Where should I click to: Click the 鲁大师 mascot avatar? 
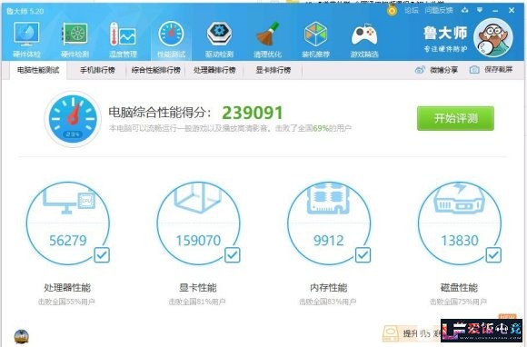(493, 37)
